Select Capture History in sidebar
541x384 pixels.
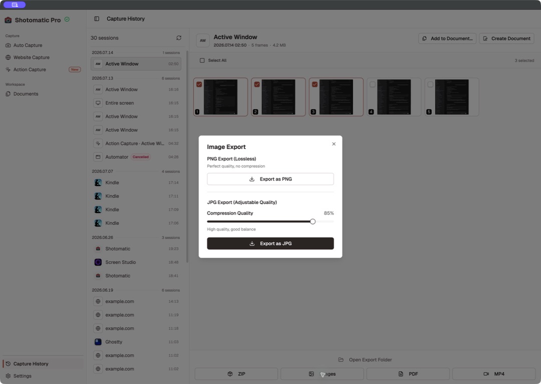pos(43,363)
